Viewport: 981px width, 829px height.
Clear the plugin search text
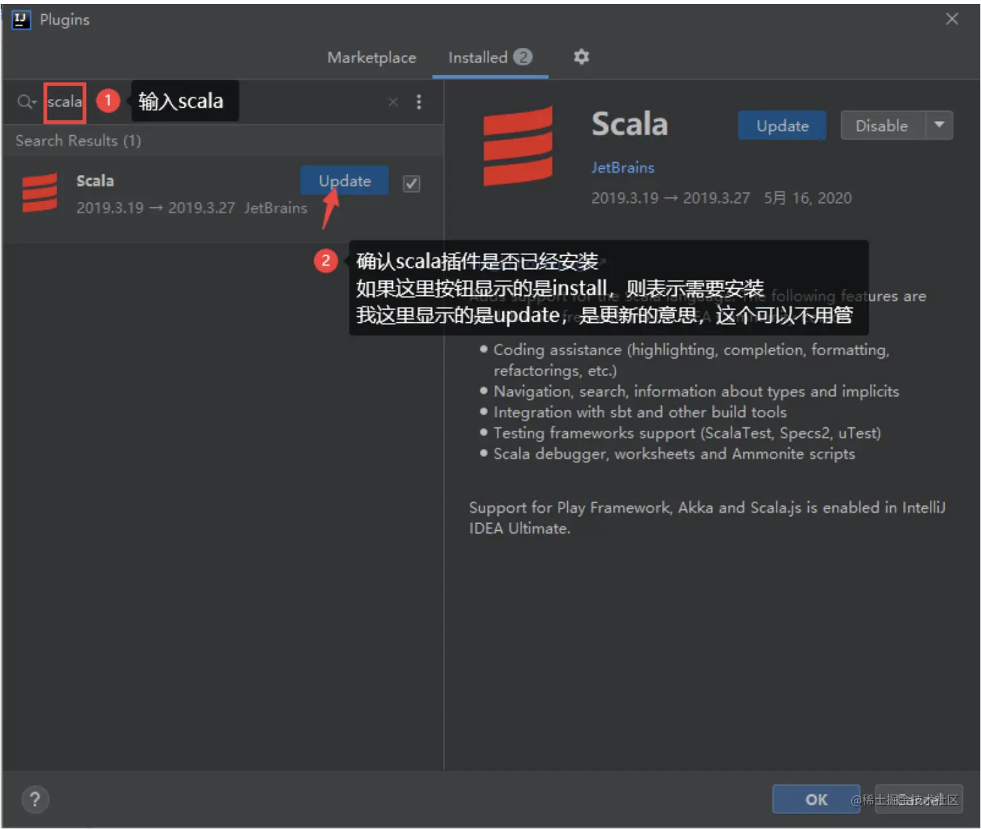393,102
